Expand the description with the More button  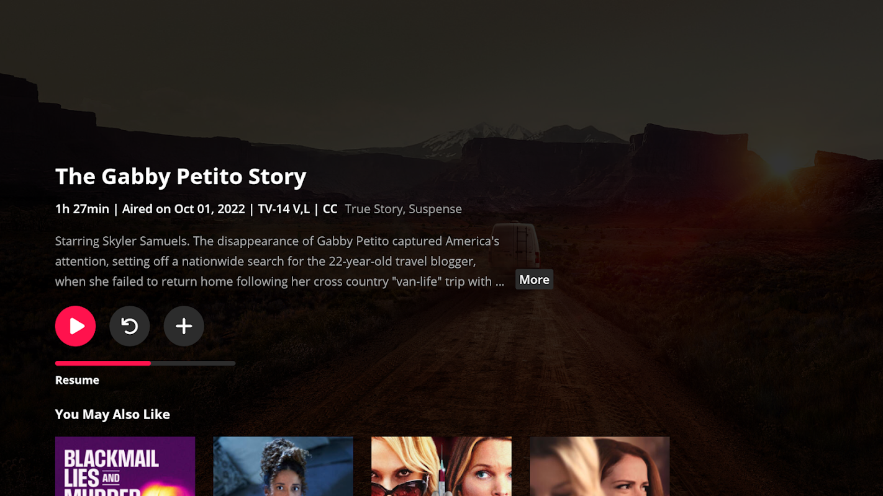coord(534,280)
